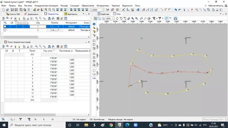Click the Windows taskbar search box
This screenshot has width=228, height=128.
coord(37,125)
